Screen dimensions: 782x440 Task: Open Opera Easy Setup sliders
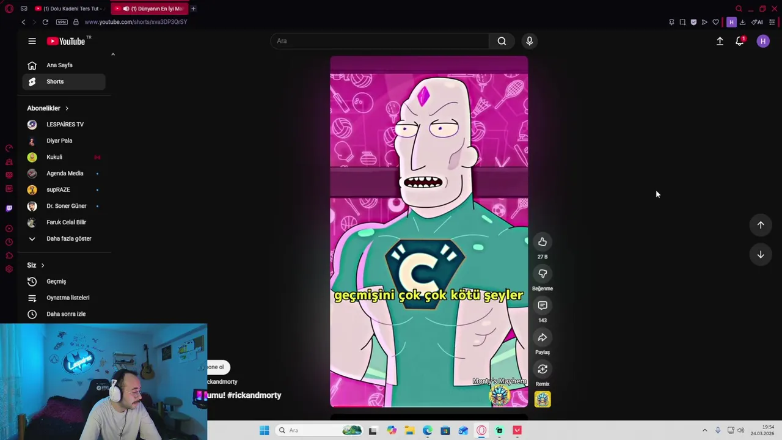(772, 22)
